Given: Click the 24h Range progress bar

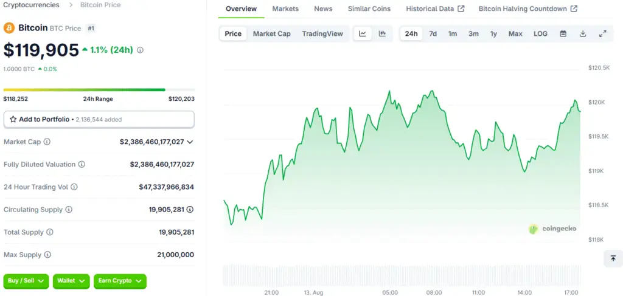Looking at the screenshot, I should (99, 90).
